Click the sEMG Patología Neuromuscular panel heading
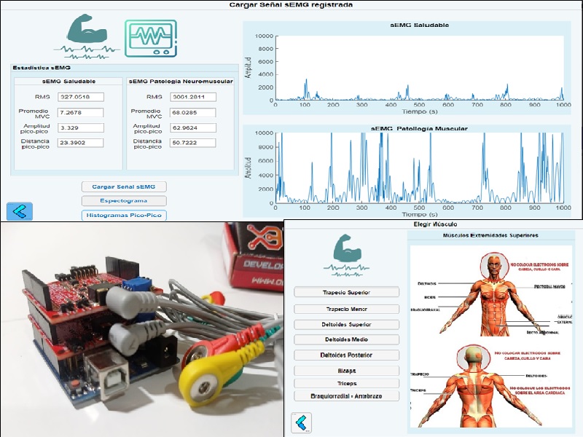The width and height of the screenshot is (583, 437). pyautogui.click(x=181, y=81)
